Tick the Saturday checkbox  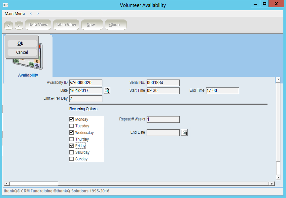72,152
